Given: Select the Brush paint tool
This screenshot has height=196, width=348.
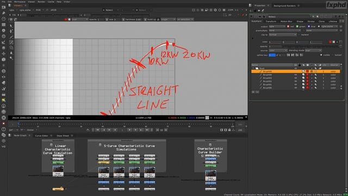Looking at the screenshot, I should 11,42.
